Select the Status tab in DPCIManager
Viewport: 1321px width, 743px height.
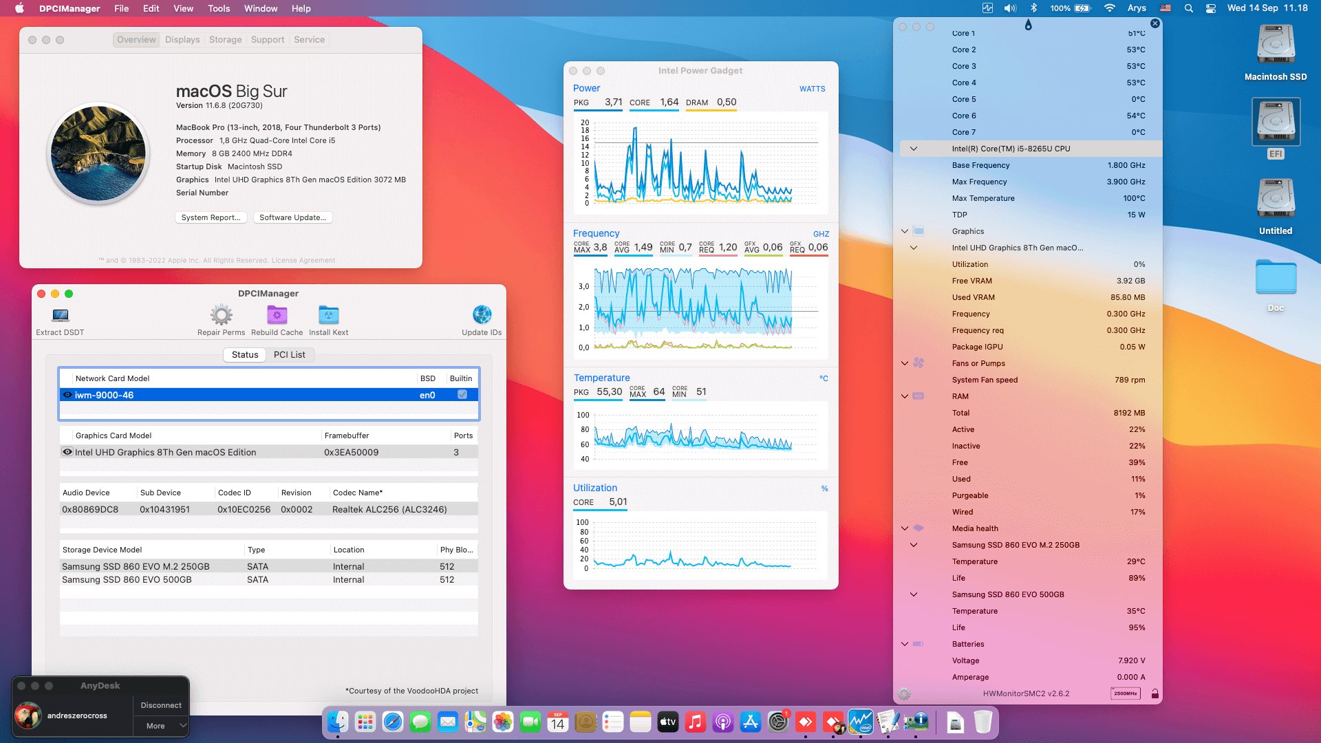pyautogui.click(x=245, y=355)
